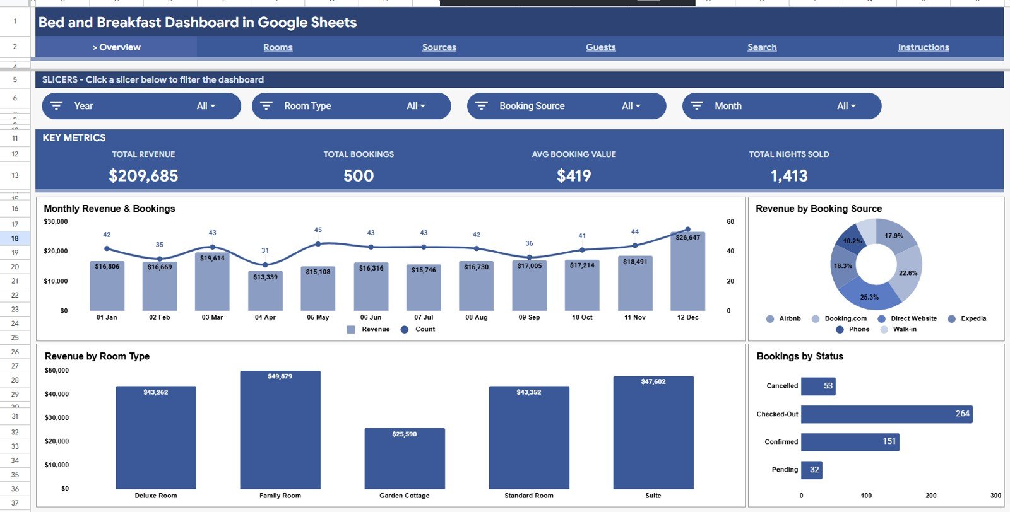1010x512 pixels.
Task: Open the Year slicer's All dropdown
Action: click(206, 106)
